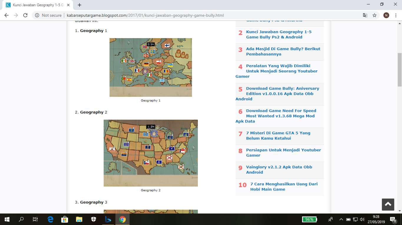
Task: Restore down the Chrome window
Action: coord(382,4)
